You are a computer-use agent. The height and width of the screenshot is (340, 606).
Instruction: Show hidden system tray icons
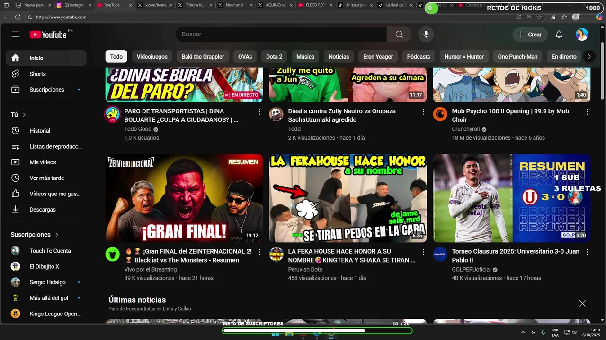(x=523, y=332)
